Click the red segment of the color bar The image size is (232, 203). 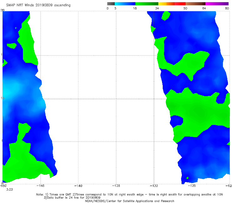coord(180,4)
